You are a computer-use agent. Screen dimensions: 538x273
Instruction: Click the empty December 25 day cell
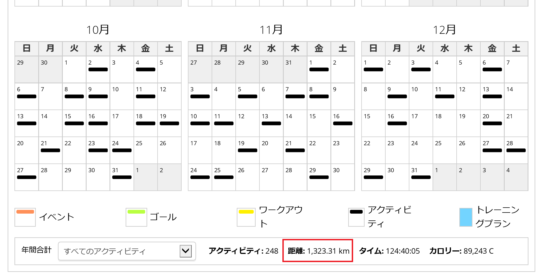tap(445, 150)
